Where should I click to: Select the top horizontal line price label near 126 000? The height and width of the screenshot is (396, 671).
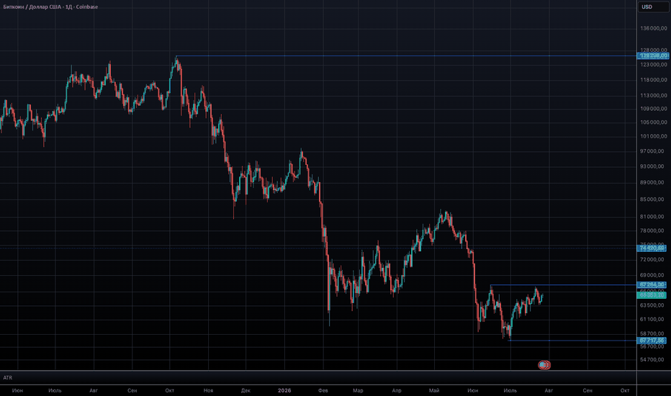coord(652,56)
